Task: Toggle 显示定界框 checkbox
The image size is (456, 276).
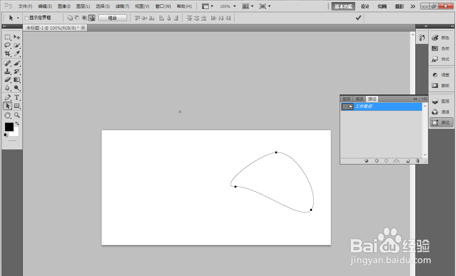Action: point(26,18)
